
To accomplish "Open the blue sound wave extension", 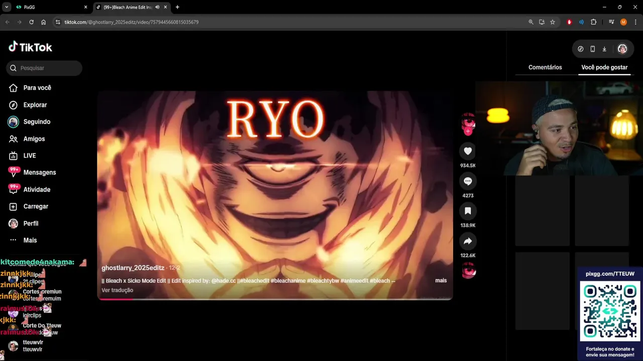I will [x=581, y=22].
